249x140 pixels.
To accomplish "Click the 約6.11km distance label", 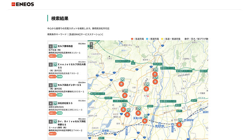I will [82, 119].
